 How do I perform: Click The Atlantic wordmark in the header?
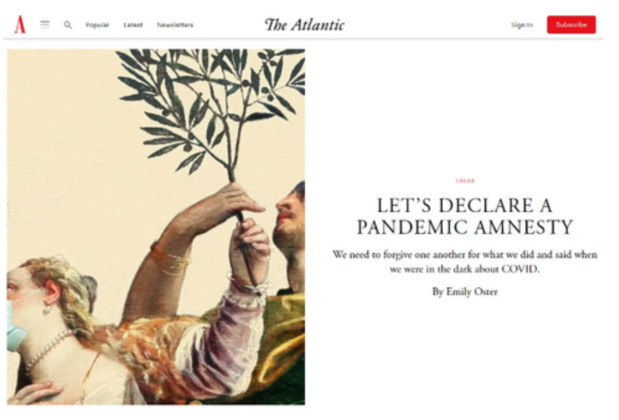[305, 25]
